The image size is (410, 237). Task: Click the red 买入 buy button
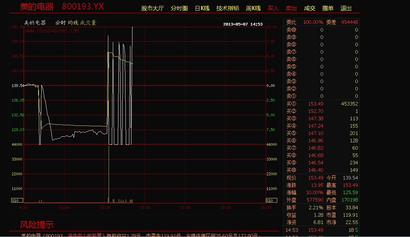pos(273,8)
